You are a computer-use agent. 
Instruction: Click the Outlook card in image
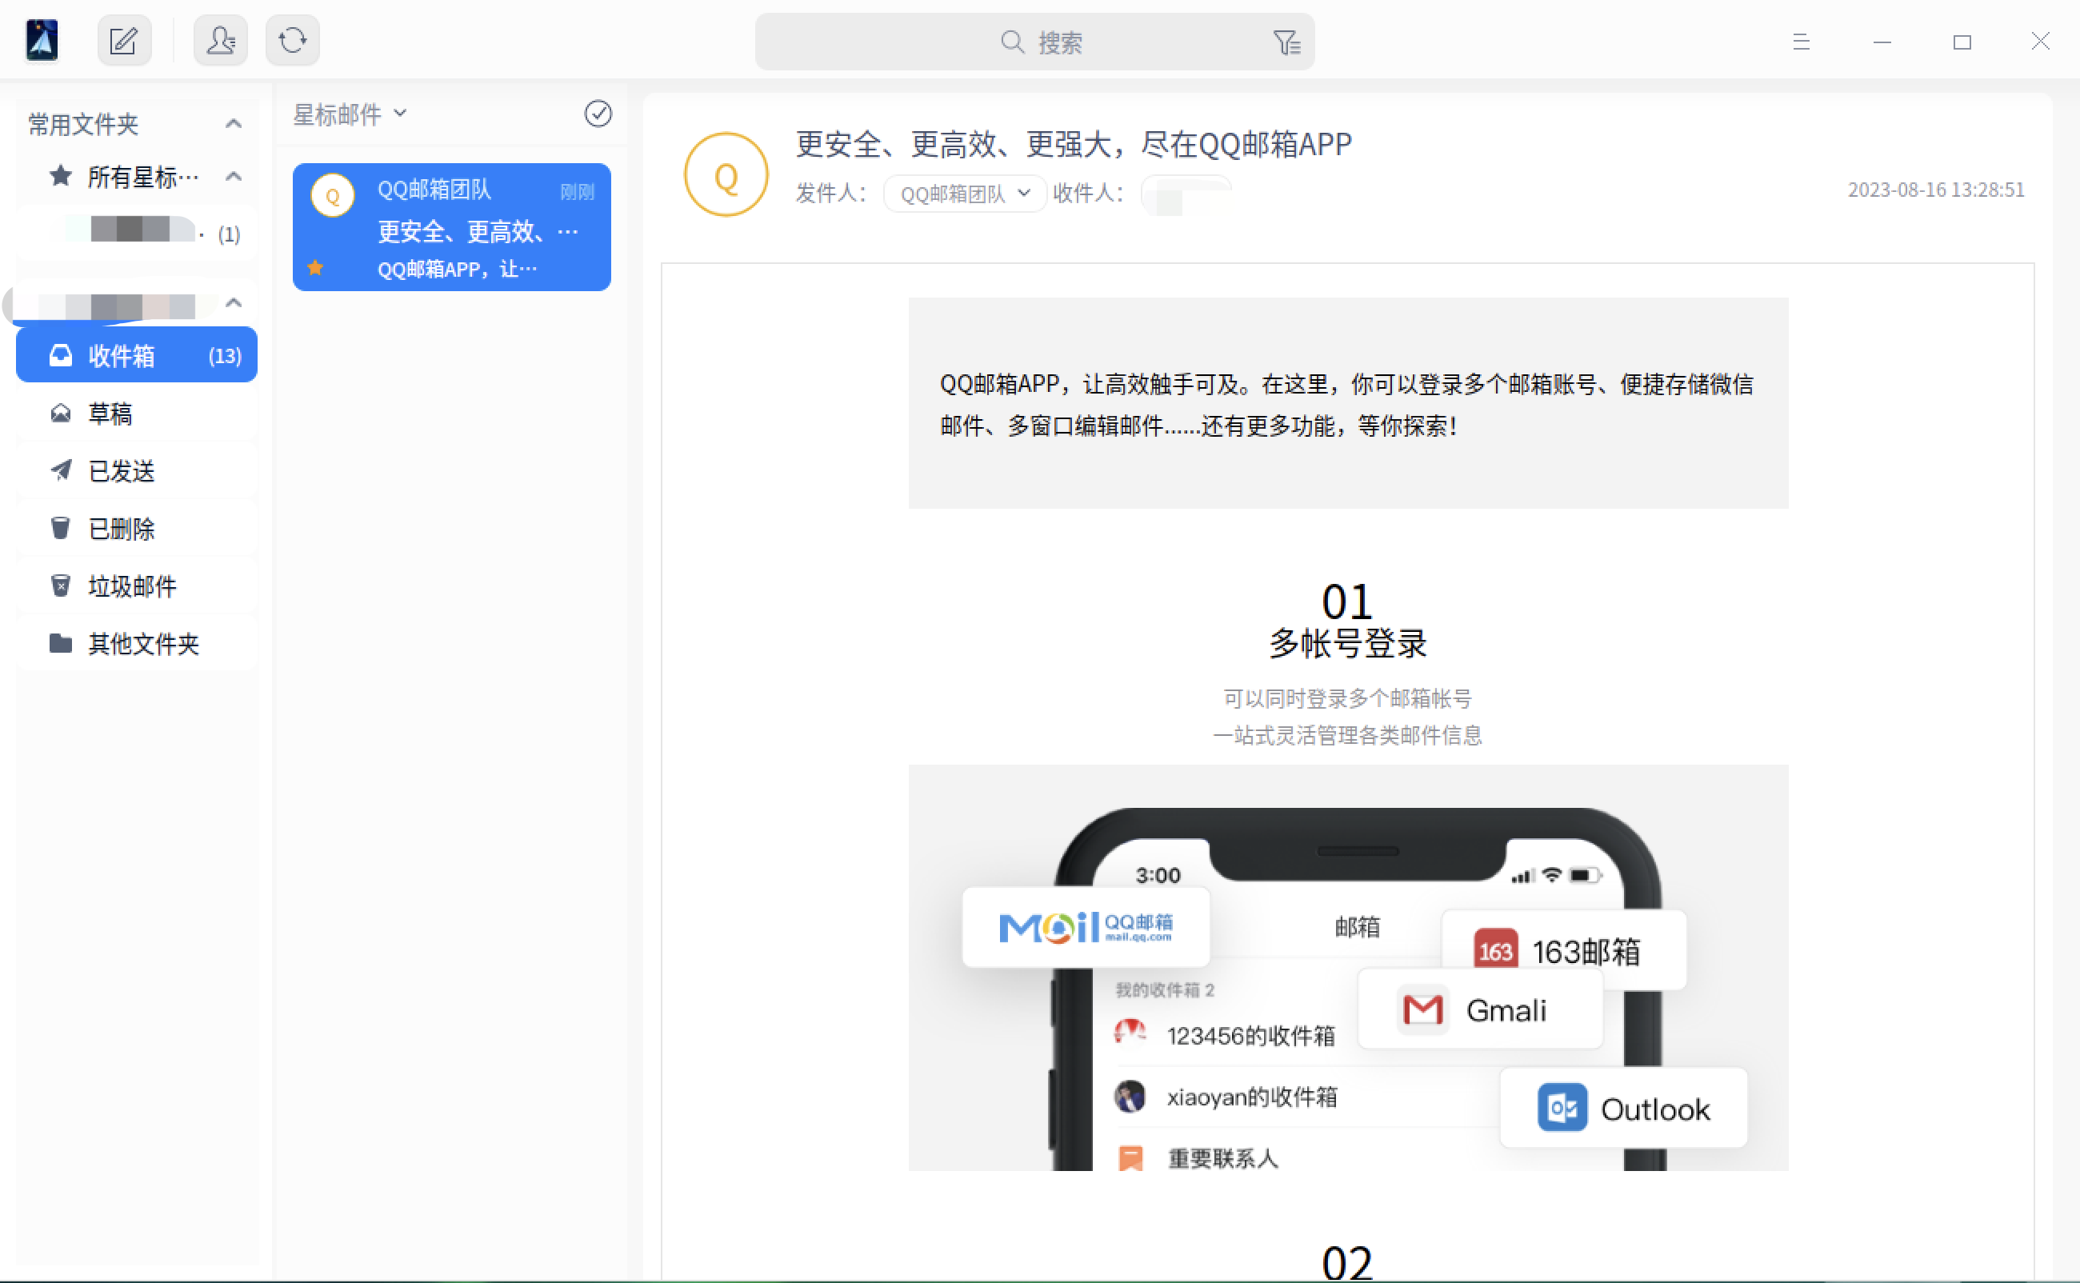(x=1623, y=1107)
